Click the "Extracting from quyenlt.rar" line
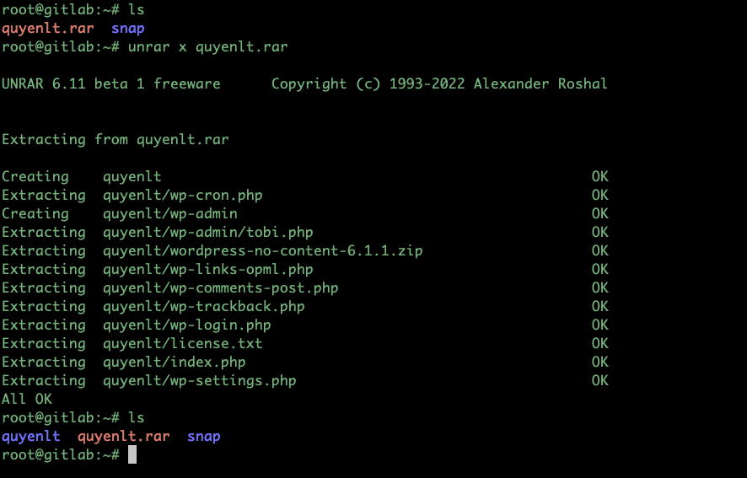 click(115, 140)
